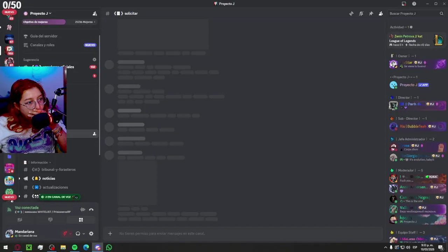The image size is (448, 252).
Task: Click the server icon with badge 67
Action: click(9, 39)
